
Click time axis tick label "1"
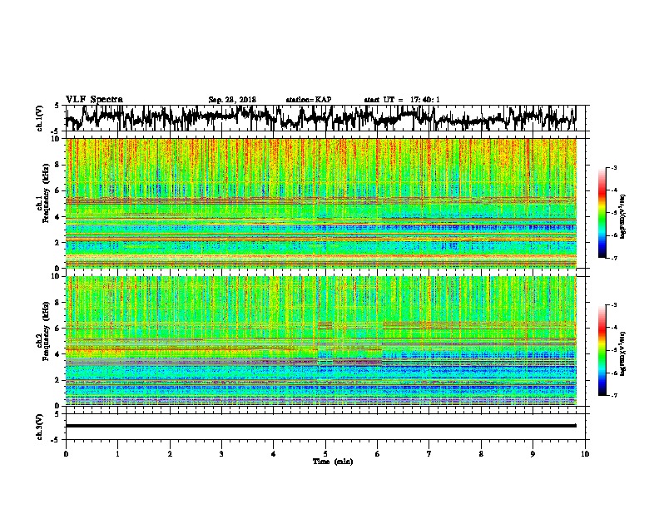click(x=117, y=454)
